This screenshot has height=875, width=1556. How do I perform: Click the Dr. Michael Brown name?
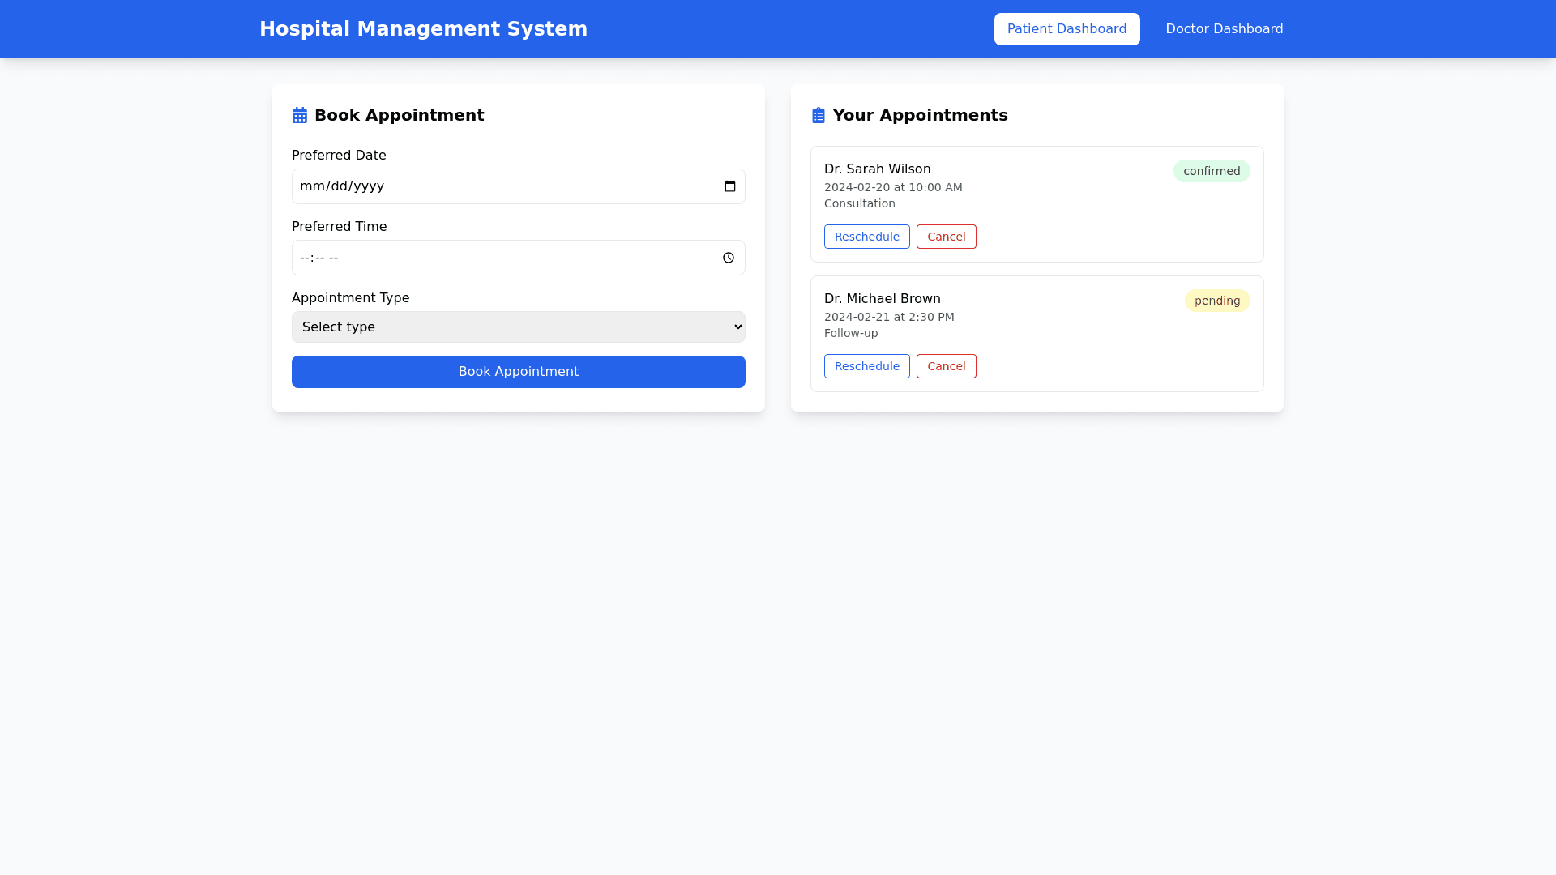[882, 299]
